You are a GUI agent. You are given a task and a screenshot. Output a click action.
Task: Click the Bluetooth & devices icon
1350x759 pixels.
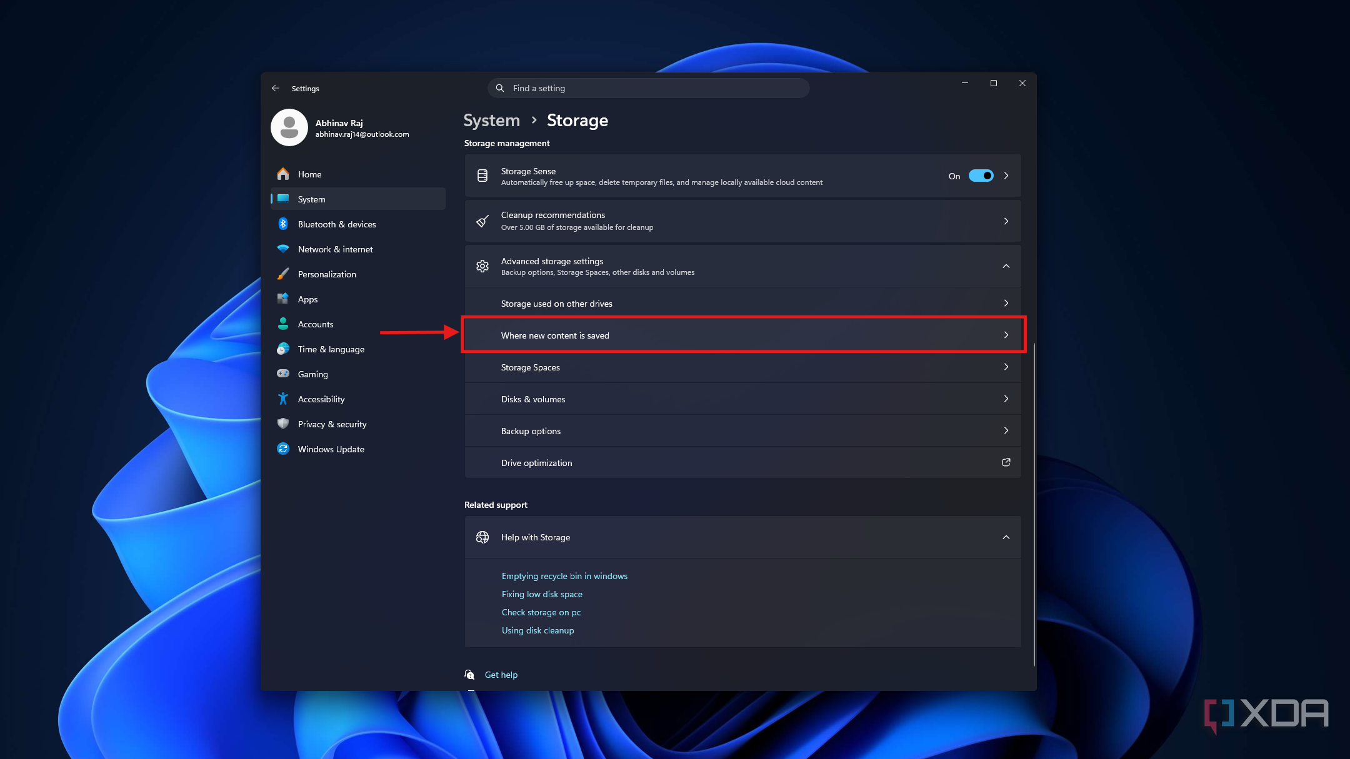283,224
